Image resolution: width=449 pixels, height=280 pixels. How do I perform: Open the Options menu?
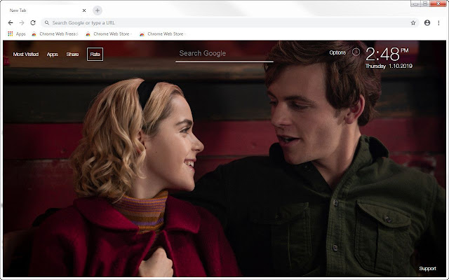(x=337, y=52)
